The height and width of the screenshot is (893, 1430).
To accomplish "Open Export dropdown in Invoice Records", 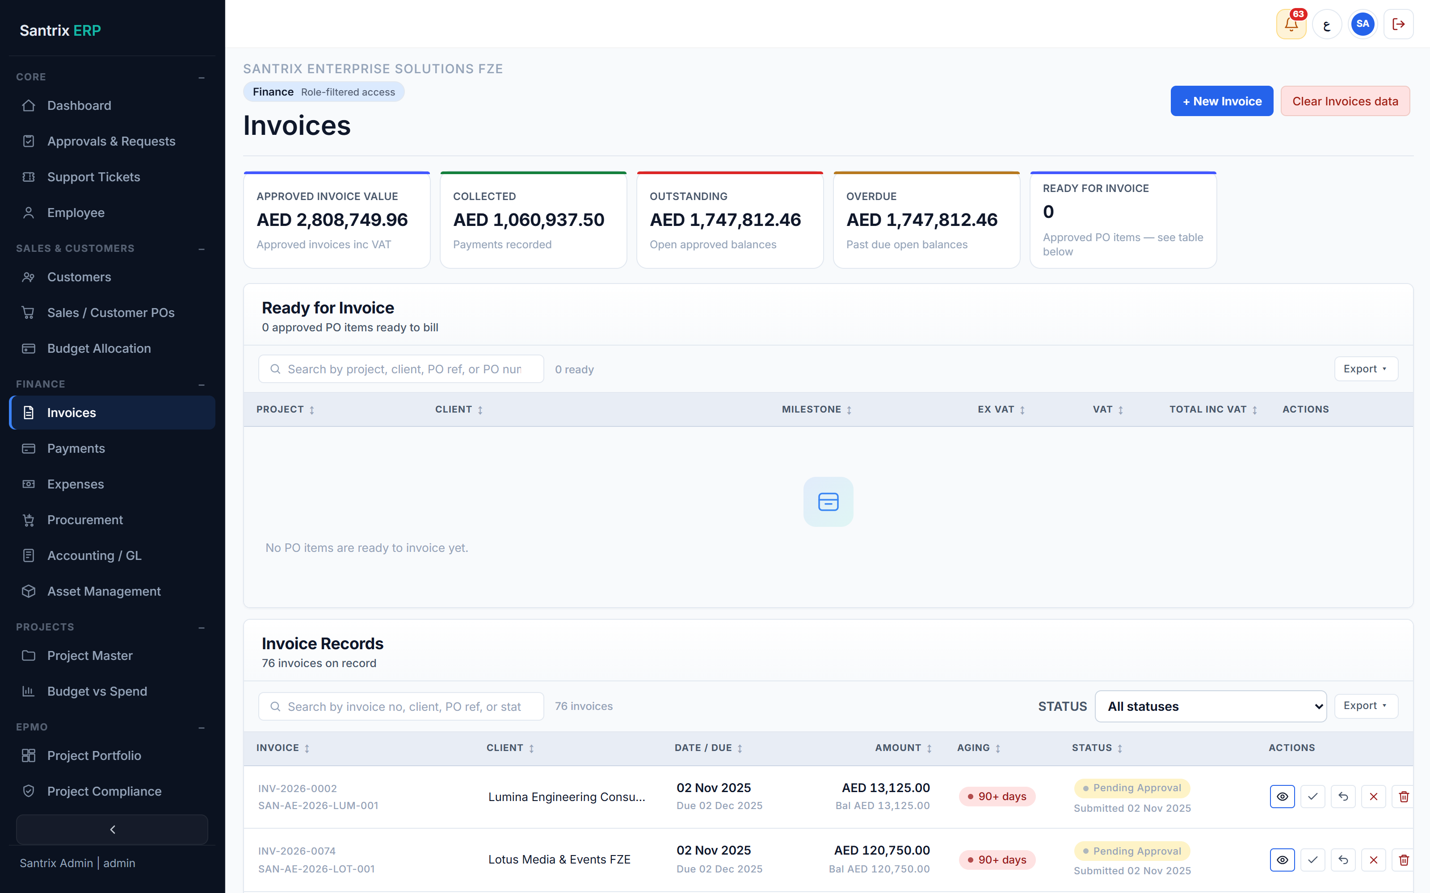I will click(1366, 706).
